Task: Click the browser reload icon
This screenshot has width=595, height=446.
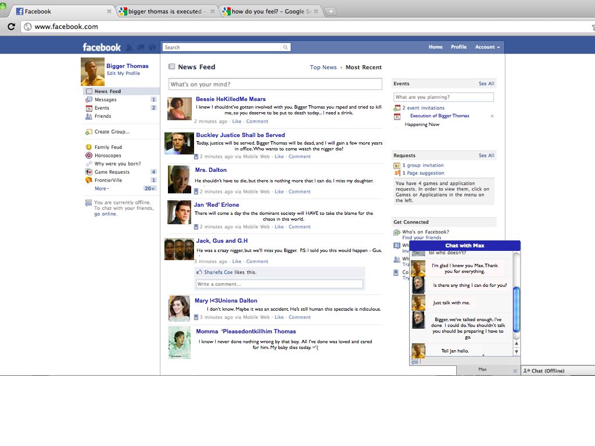Action: [11, 27]
